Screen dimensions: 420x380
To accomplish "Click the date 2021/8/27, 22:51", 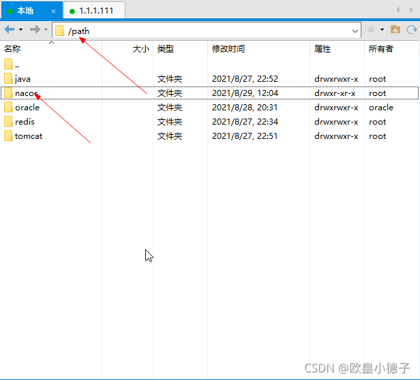I will (245, 136).
